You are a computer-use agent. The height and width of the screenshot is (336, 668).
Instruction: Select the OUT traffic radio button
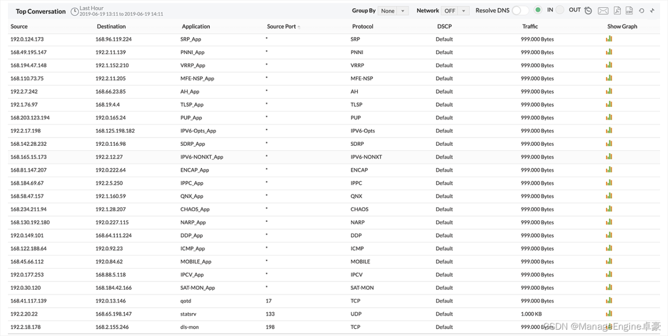pos(559,10)
